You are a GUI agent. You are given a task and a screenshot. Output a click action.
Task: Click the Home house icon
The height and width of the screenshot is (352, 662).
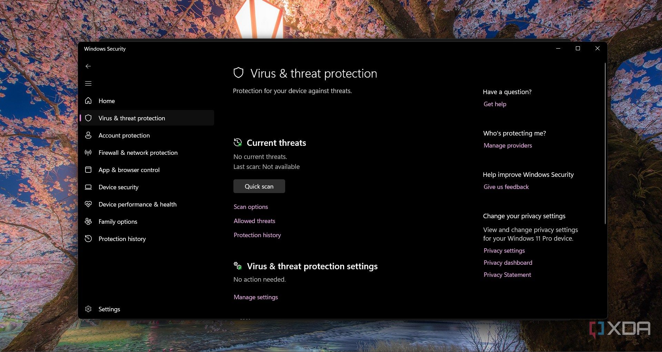click(88, 101)
